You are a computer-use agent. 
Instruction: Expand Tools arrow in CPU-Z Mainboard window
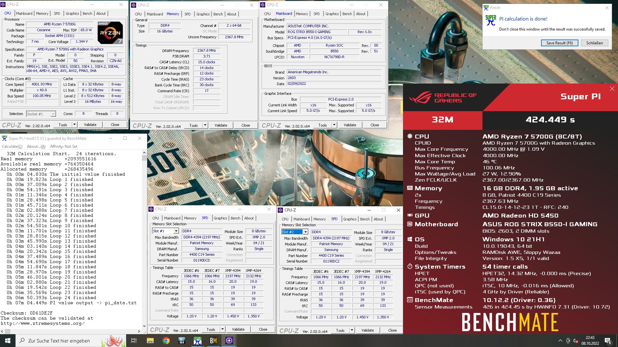point(334,125)
